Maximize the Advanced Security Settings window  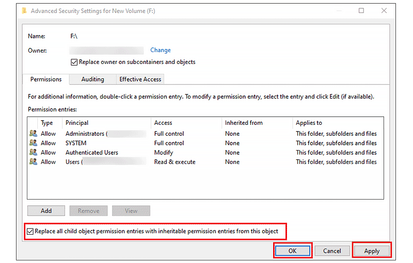click(x=361, y=10)
